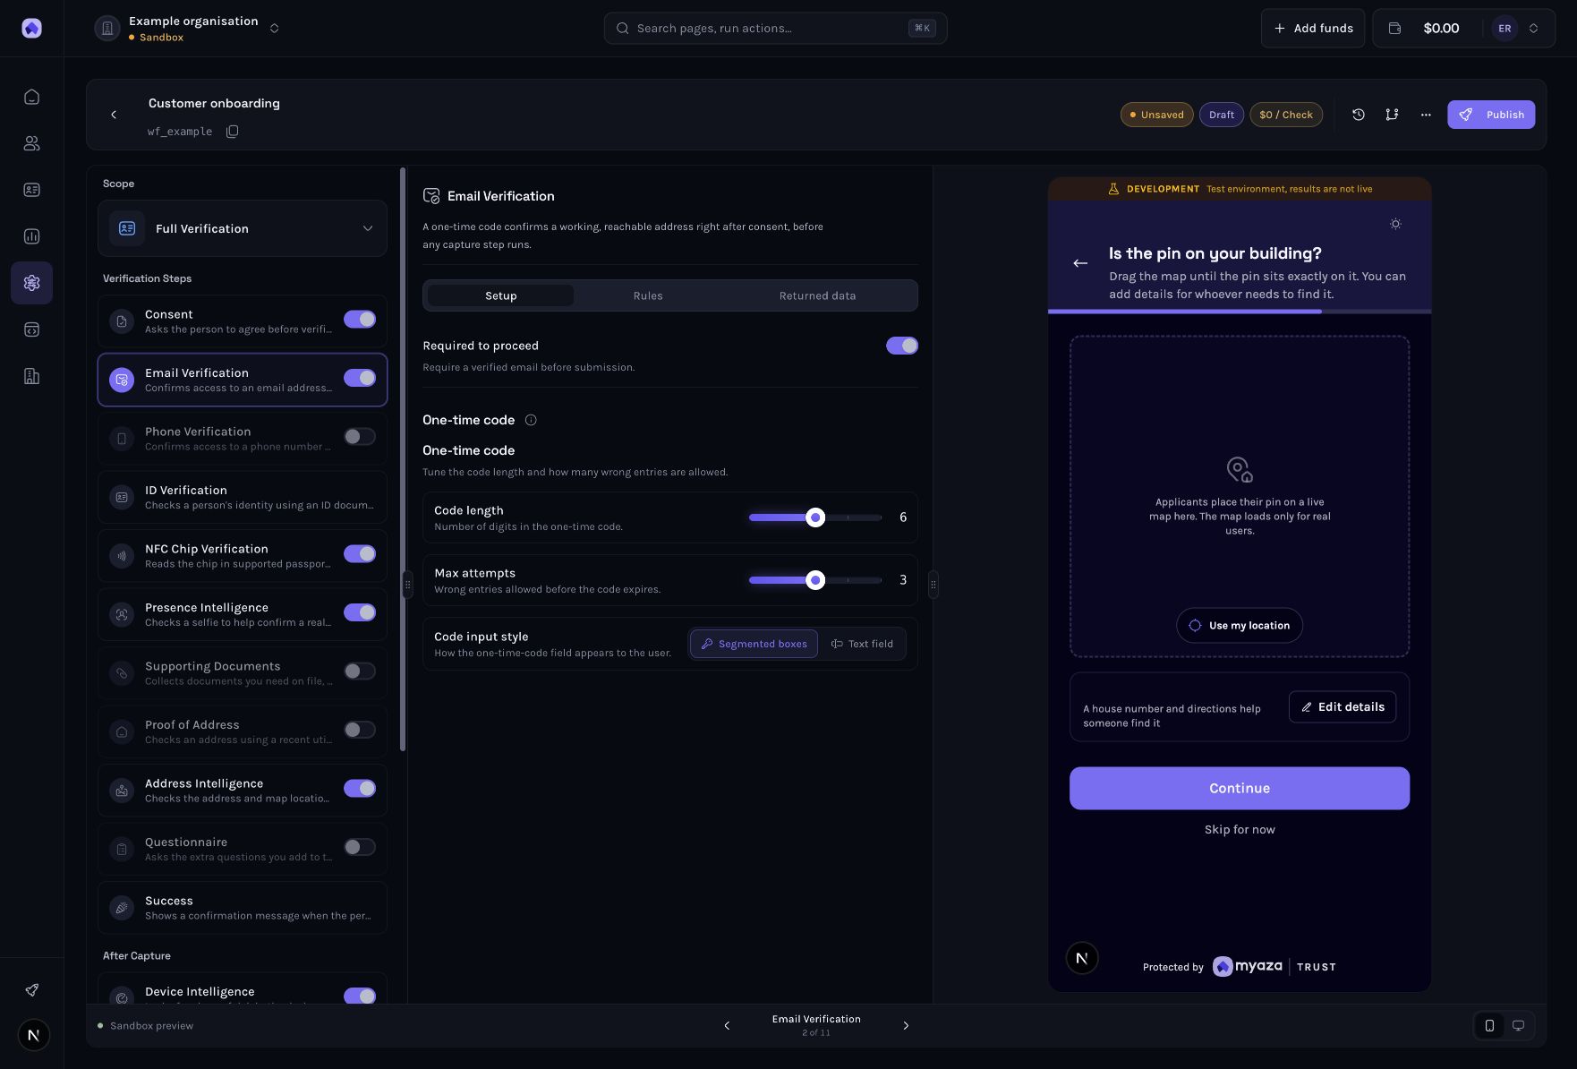Click the Draft status badge
This screenshot has height=1069, width=1577.
[x=1222, y=115]
